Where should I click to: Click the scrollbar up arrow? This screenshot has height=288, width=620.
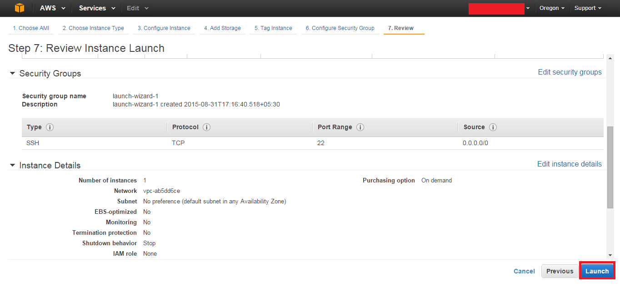click(610, 58)
